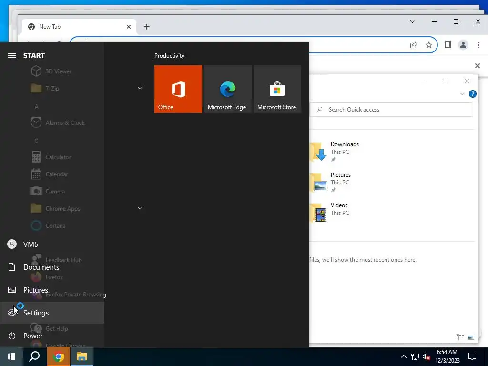The image size is (488, 366).
Task: Click the Search Quick access field
Action: (x=391, y=110)
